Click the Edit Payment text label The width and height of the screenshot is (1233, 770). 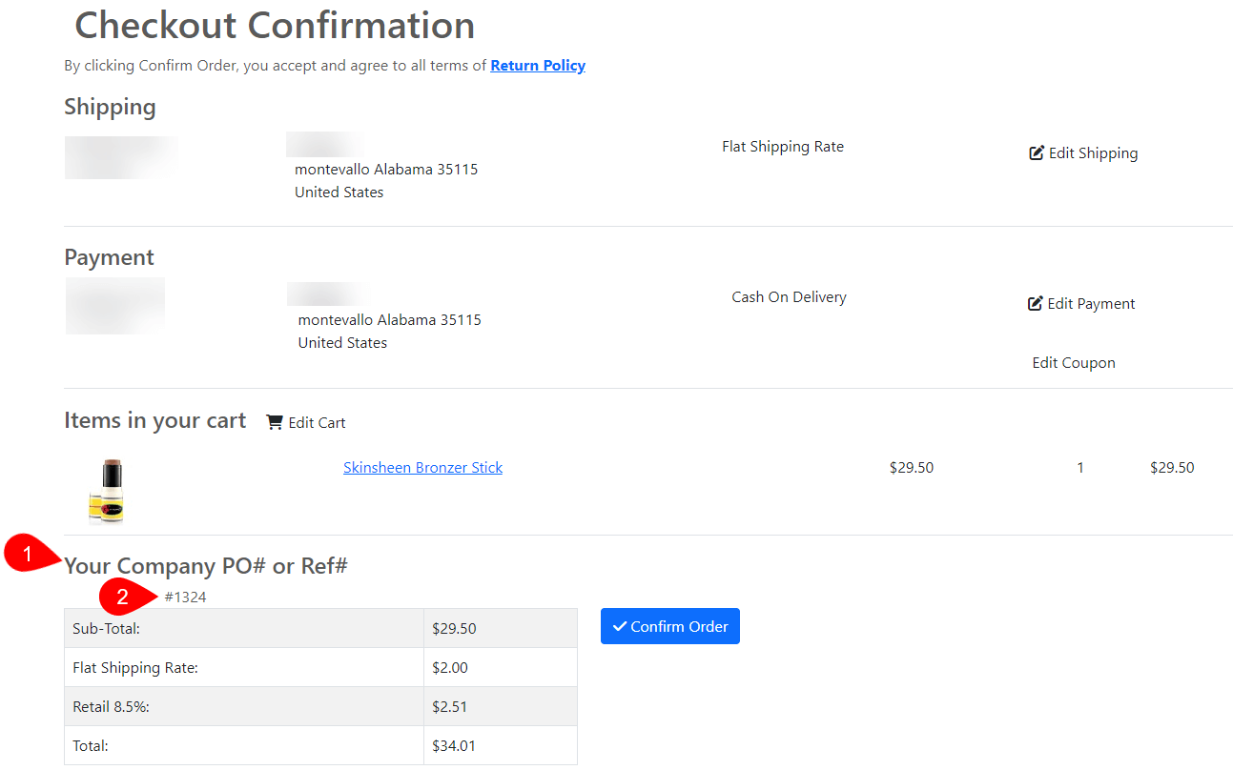[x=1091, y=304]
